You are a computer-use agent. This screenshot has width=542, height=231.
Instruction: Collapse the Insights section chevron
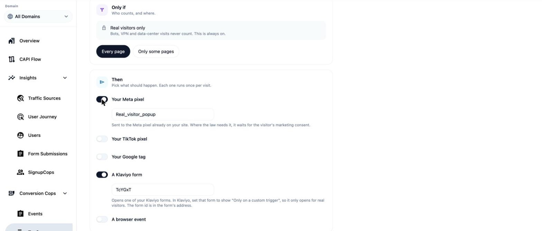(x=65, y=78)
